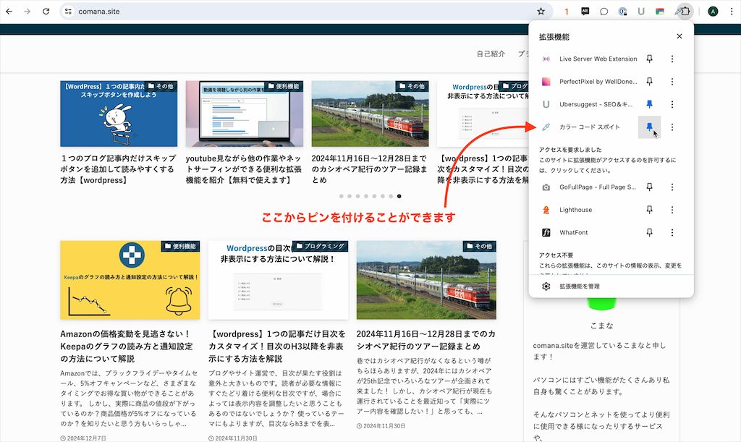Image resolution: width=741 pixels, height=442 pixels.
Task: Open the Alt text extension icon
Action: coord(585,12)
